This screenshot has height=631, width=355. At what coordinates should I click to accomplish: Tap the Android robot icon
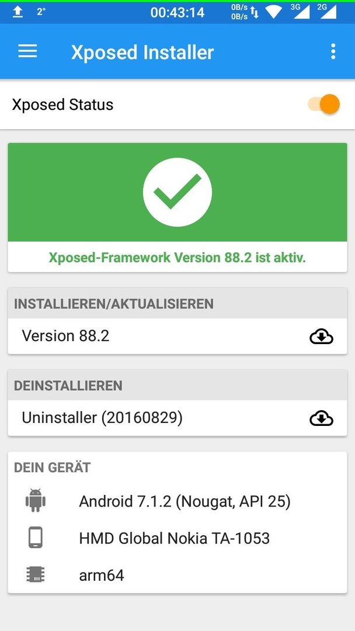(36, 501)
